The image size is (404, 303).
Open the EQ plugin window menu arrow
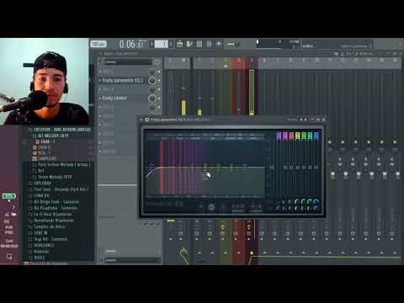pos(141,120)
